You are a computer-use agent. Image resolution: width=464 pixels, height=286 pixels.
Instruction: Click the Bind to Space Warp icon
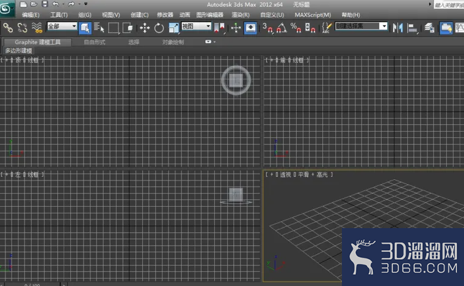[x=37, y=27]
